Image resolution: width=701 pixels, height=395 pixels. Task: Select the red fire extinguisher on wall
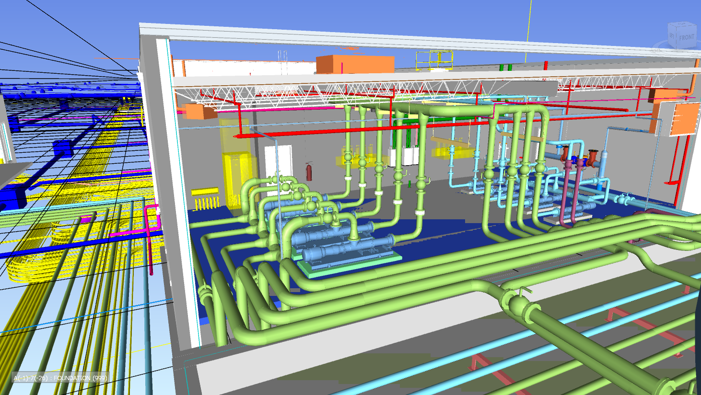point(309,171)
